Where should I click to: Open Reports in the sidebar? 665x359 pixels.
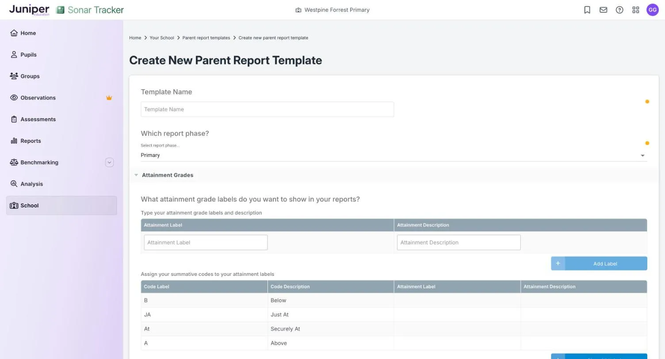click(61, 141)
